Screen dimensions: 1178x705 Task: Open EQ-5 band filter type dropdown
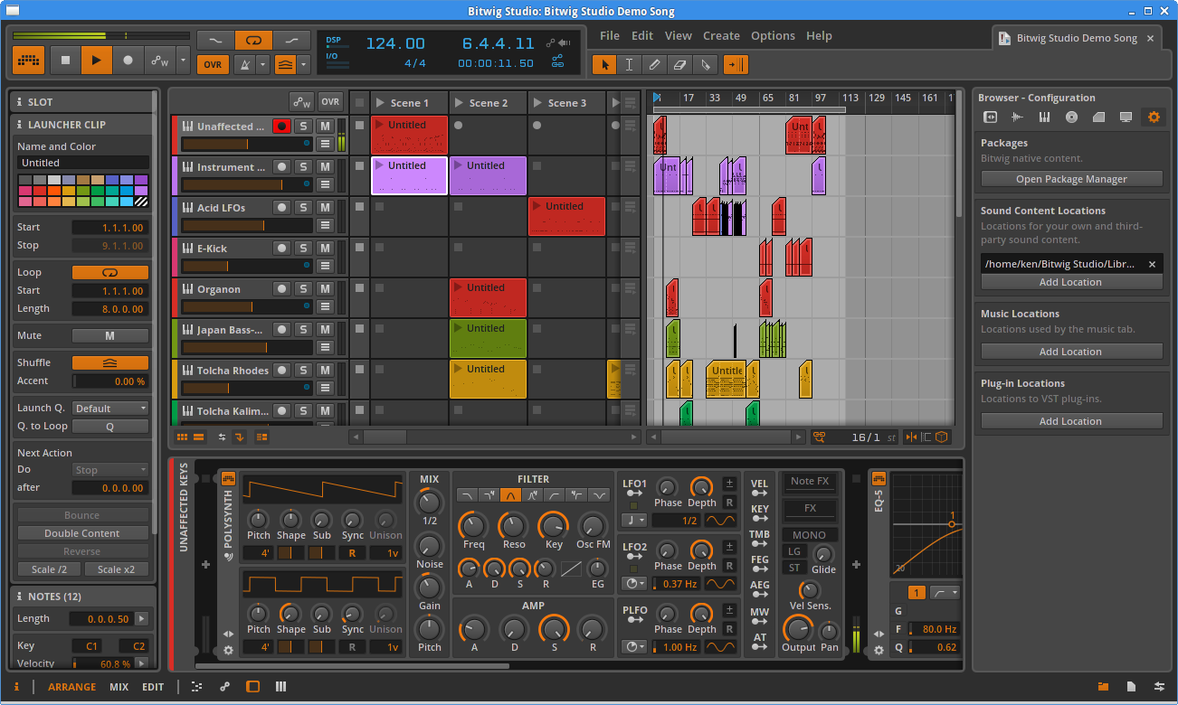point(945,593)
